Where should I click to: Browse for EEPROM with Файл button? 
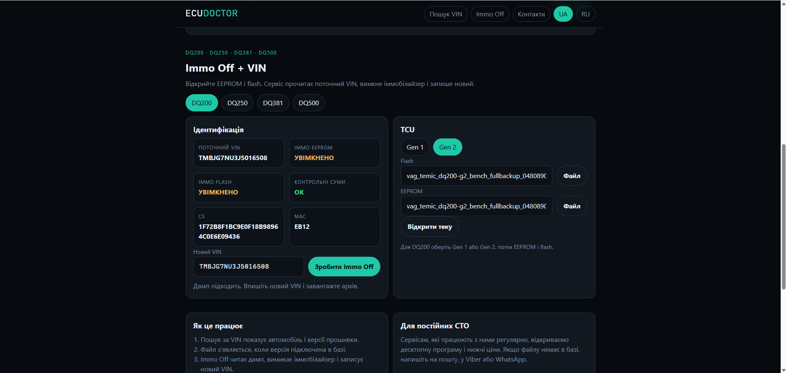(572, 206)
